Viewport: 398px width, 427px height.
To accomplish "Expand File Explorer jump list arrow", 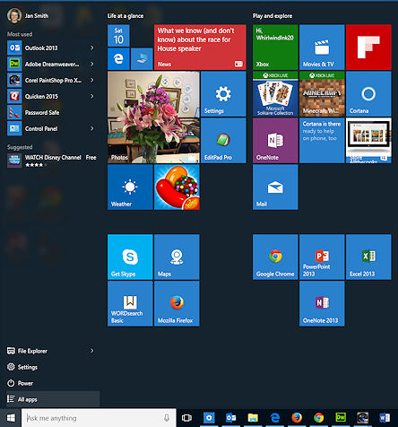I will click(92, 351).
